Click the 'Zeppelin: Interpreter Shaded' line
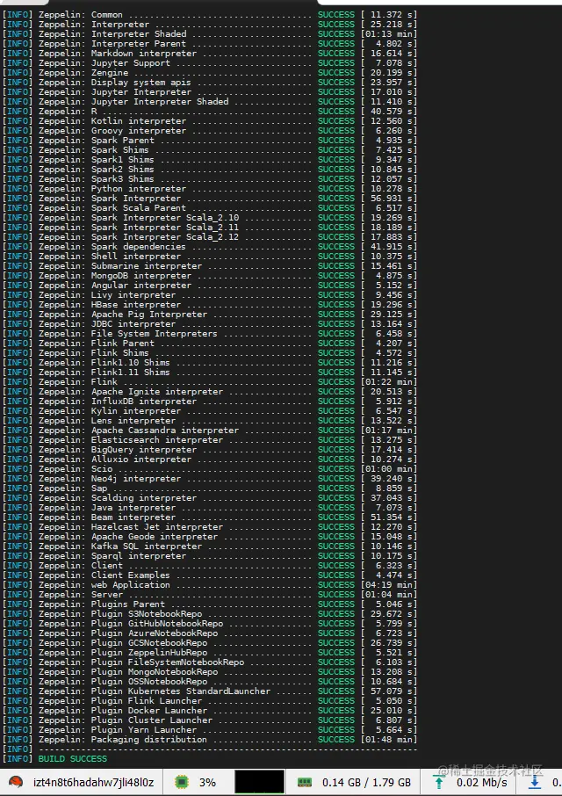562x796 pixels. (x=210, y=34)
